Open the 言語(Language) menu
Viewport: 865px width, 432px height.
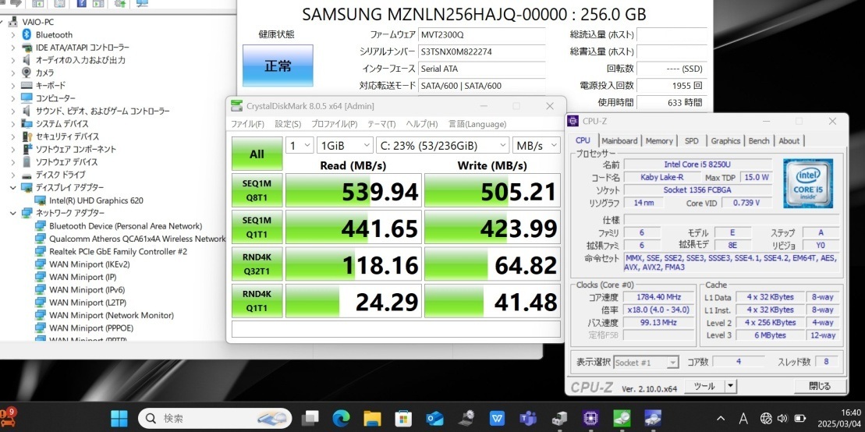pyautogui.click(x=477, y=124)
